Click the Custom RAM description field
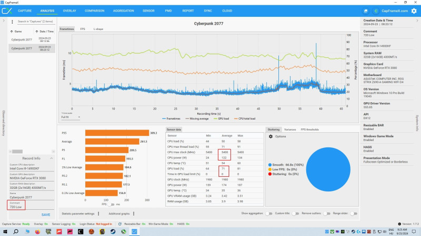The height and width of the screenshot is (236, 421). 32,188
